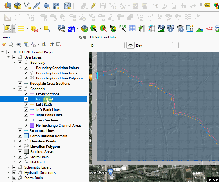Screen dimensions: 219x182
Task: Select the Structure Lines layer
Action: click(42, 131)
